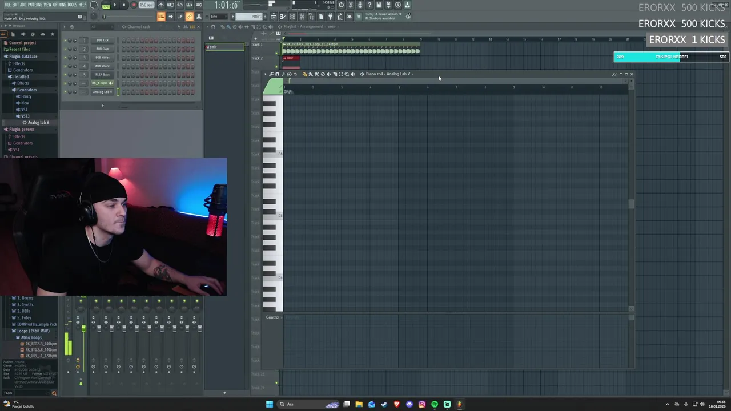The width and height of the screenshot is (731, 411).
Task: Mute the 808 Clap channel
Action: point(65,49)
